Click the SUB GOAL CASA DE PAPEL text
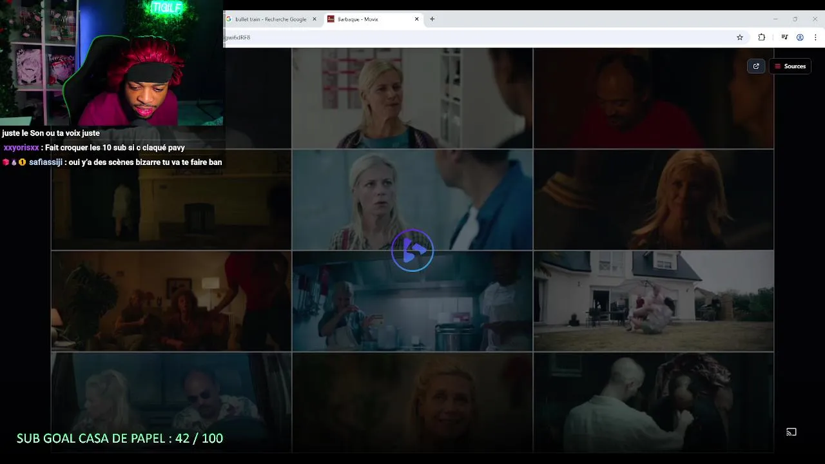825x464 pixels. (x=120, y=438)
